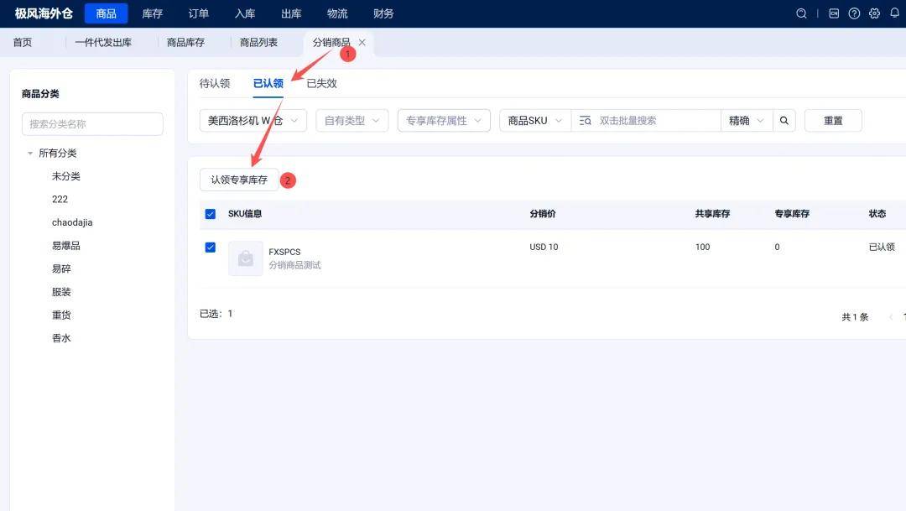This screenshot has height=511, width=906.
Task: Select the 香水 category
Action: 61,338
